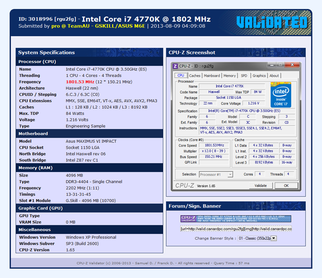Open the Change Banner Style dropdown

pyautogui.click(x=257, y=238)
